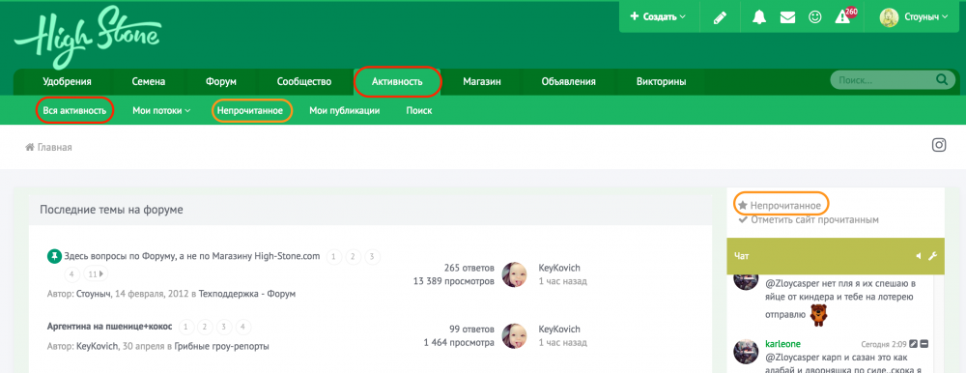
Task: Mark the site as read via Отметить сайт прочитанным
Action: point(809,219)
